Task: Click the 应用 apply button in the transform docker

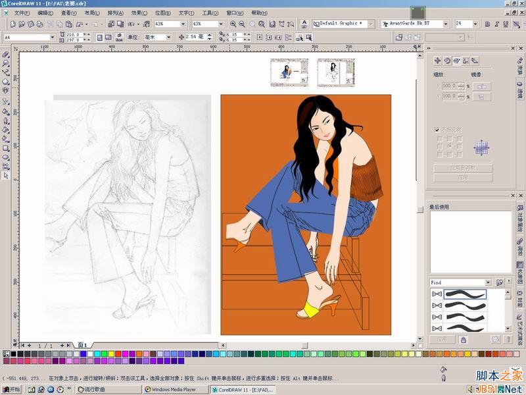Action: (463, 178)
